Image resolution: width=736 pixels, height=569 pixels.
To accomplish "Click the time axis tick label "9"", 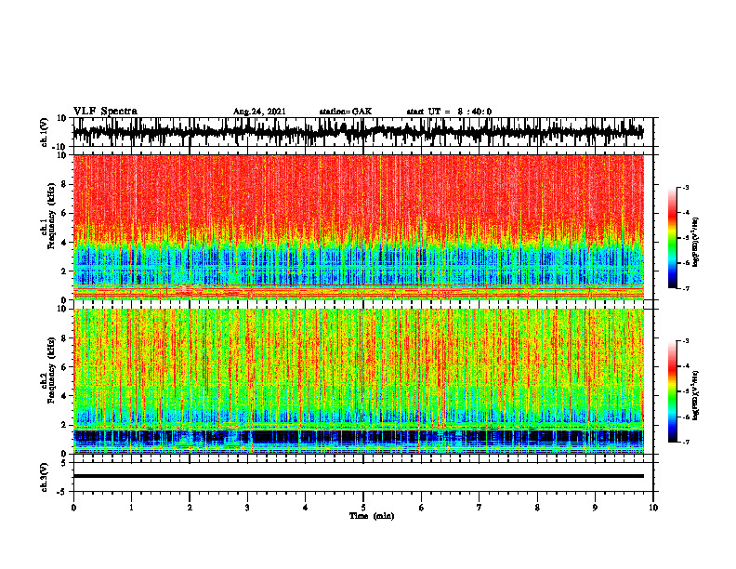I will (x=595, y=508).
